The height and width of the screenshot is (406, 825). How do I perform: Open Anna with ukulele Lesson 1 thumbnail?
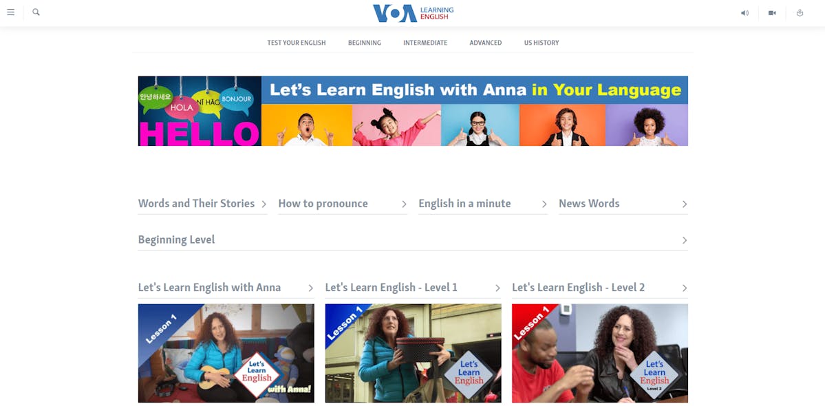[226, 354]
